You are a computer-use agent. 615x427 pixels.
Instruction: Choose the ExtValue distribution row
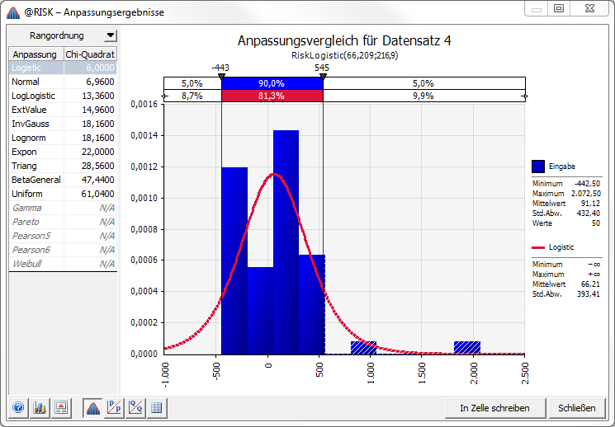tap(63, 110)
